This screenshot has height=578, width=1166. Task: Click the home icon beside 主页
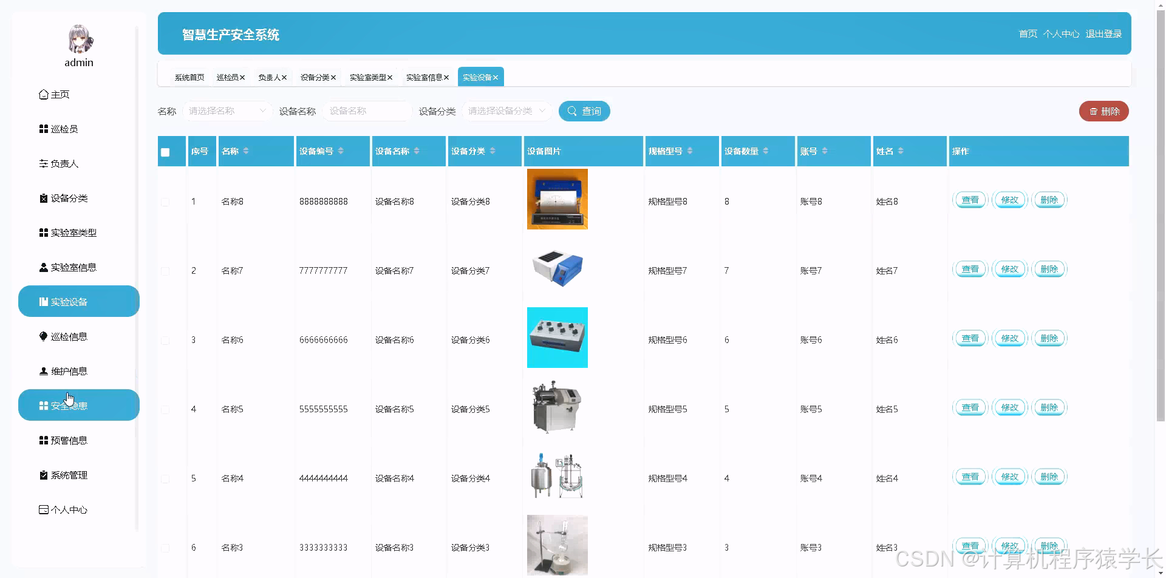pos(44,95)
